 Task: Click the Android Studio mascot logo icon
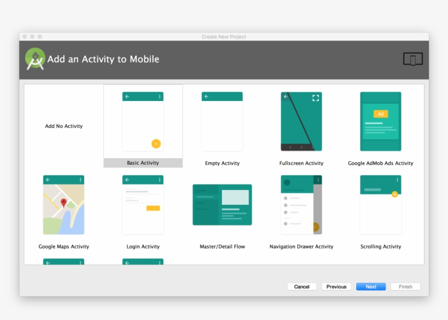(x=34, y=58)
